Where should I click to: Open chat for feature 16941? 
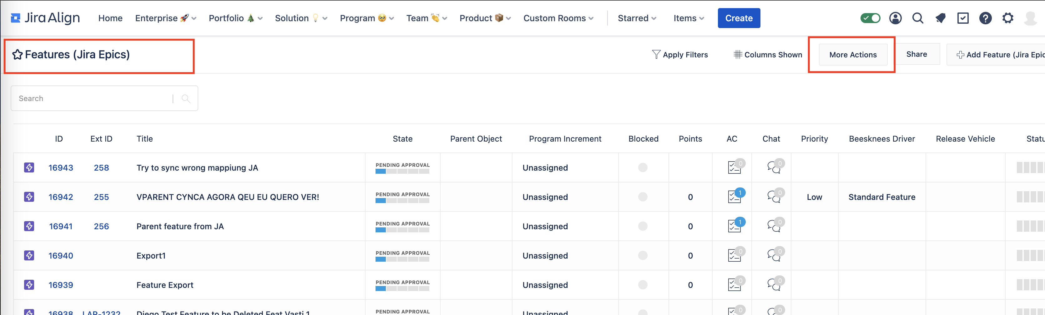tap(775, 225)
